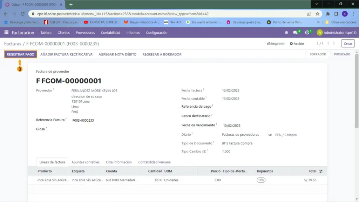
Task: Open the Contabilidad menu
Action: 110,33
